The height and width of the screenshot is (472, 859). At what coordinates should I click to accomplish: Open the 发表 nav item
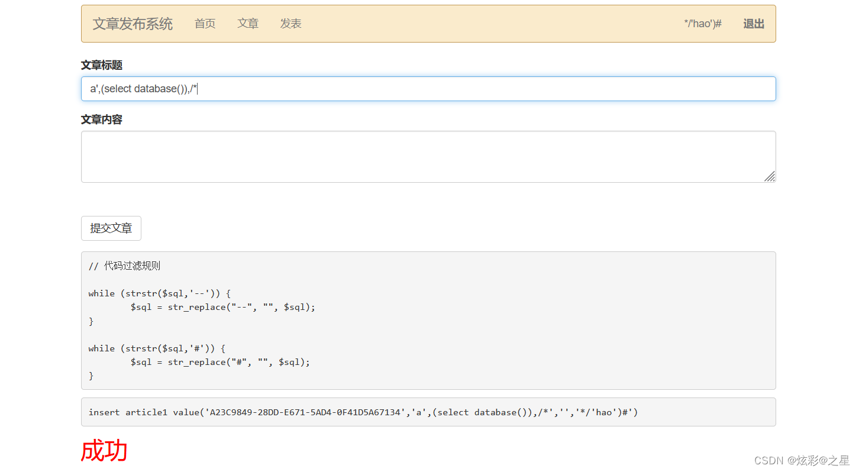291,24
